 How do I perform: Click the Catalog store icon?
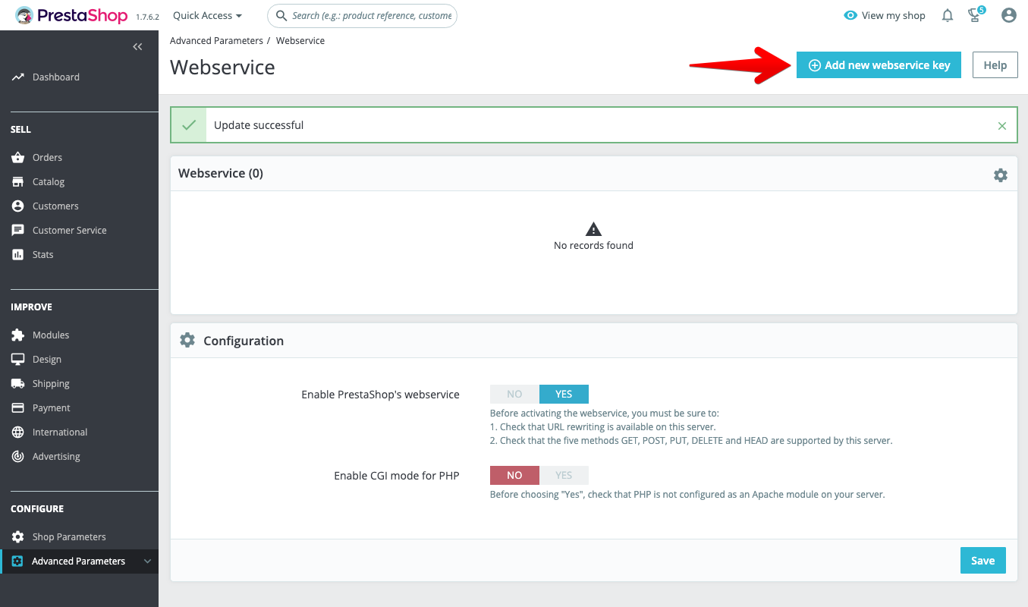pos(17,182)
